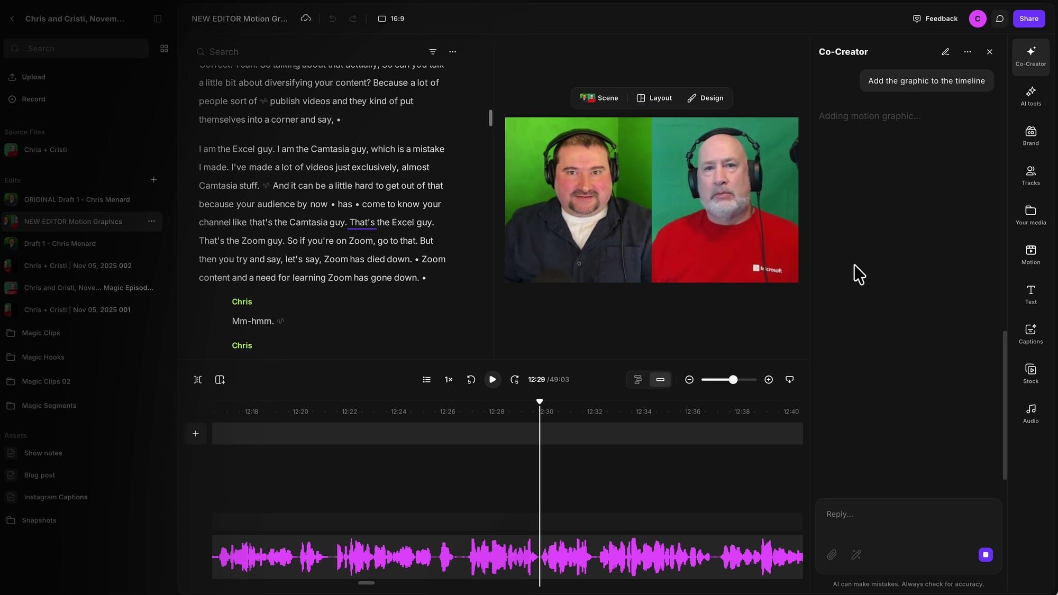Open the AI tools panel
This screenshot has height=595, width=1058.
coord(1030,96)
